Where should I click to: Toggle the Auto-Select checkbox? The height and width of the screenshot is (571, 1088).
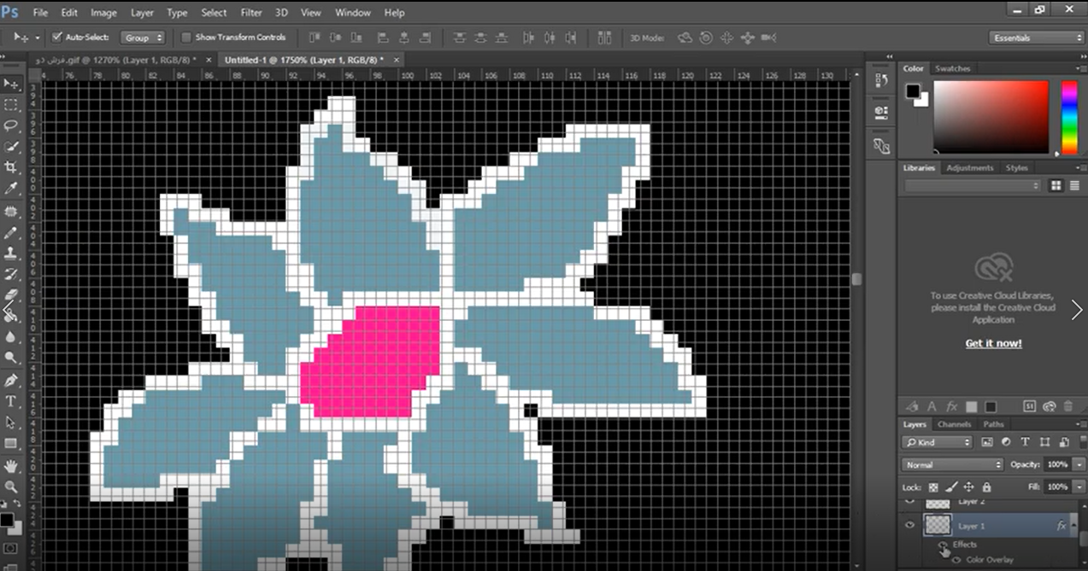pos(57,38)
